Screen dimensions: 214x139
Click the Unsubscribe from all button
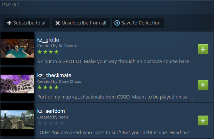tap(81, 23)
